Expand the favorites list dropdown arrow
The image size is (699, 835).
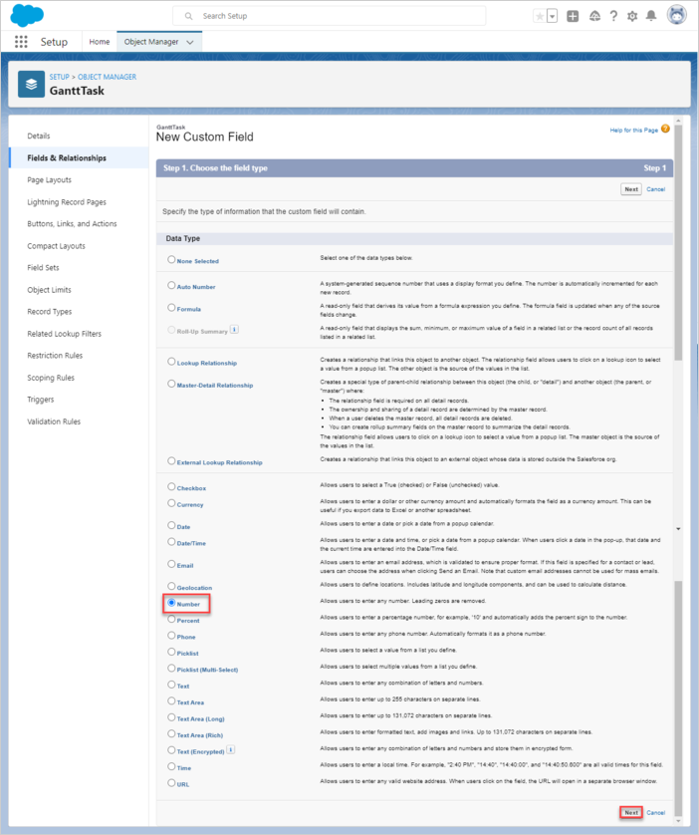point(552,16)
